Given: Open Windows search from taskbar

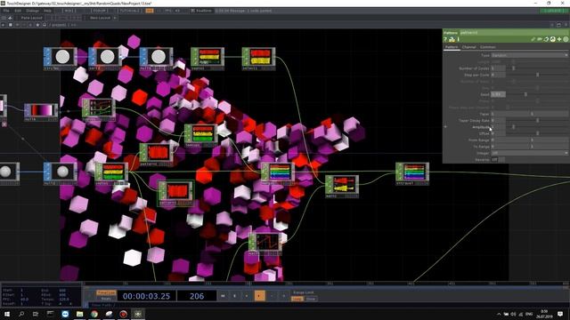Looking at the screenshot, I should click(x=21, y=314).
